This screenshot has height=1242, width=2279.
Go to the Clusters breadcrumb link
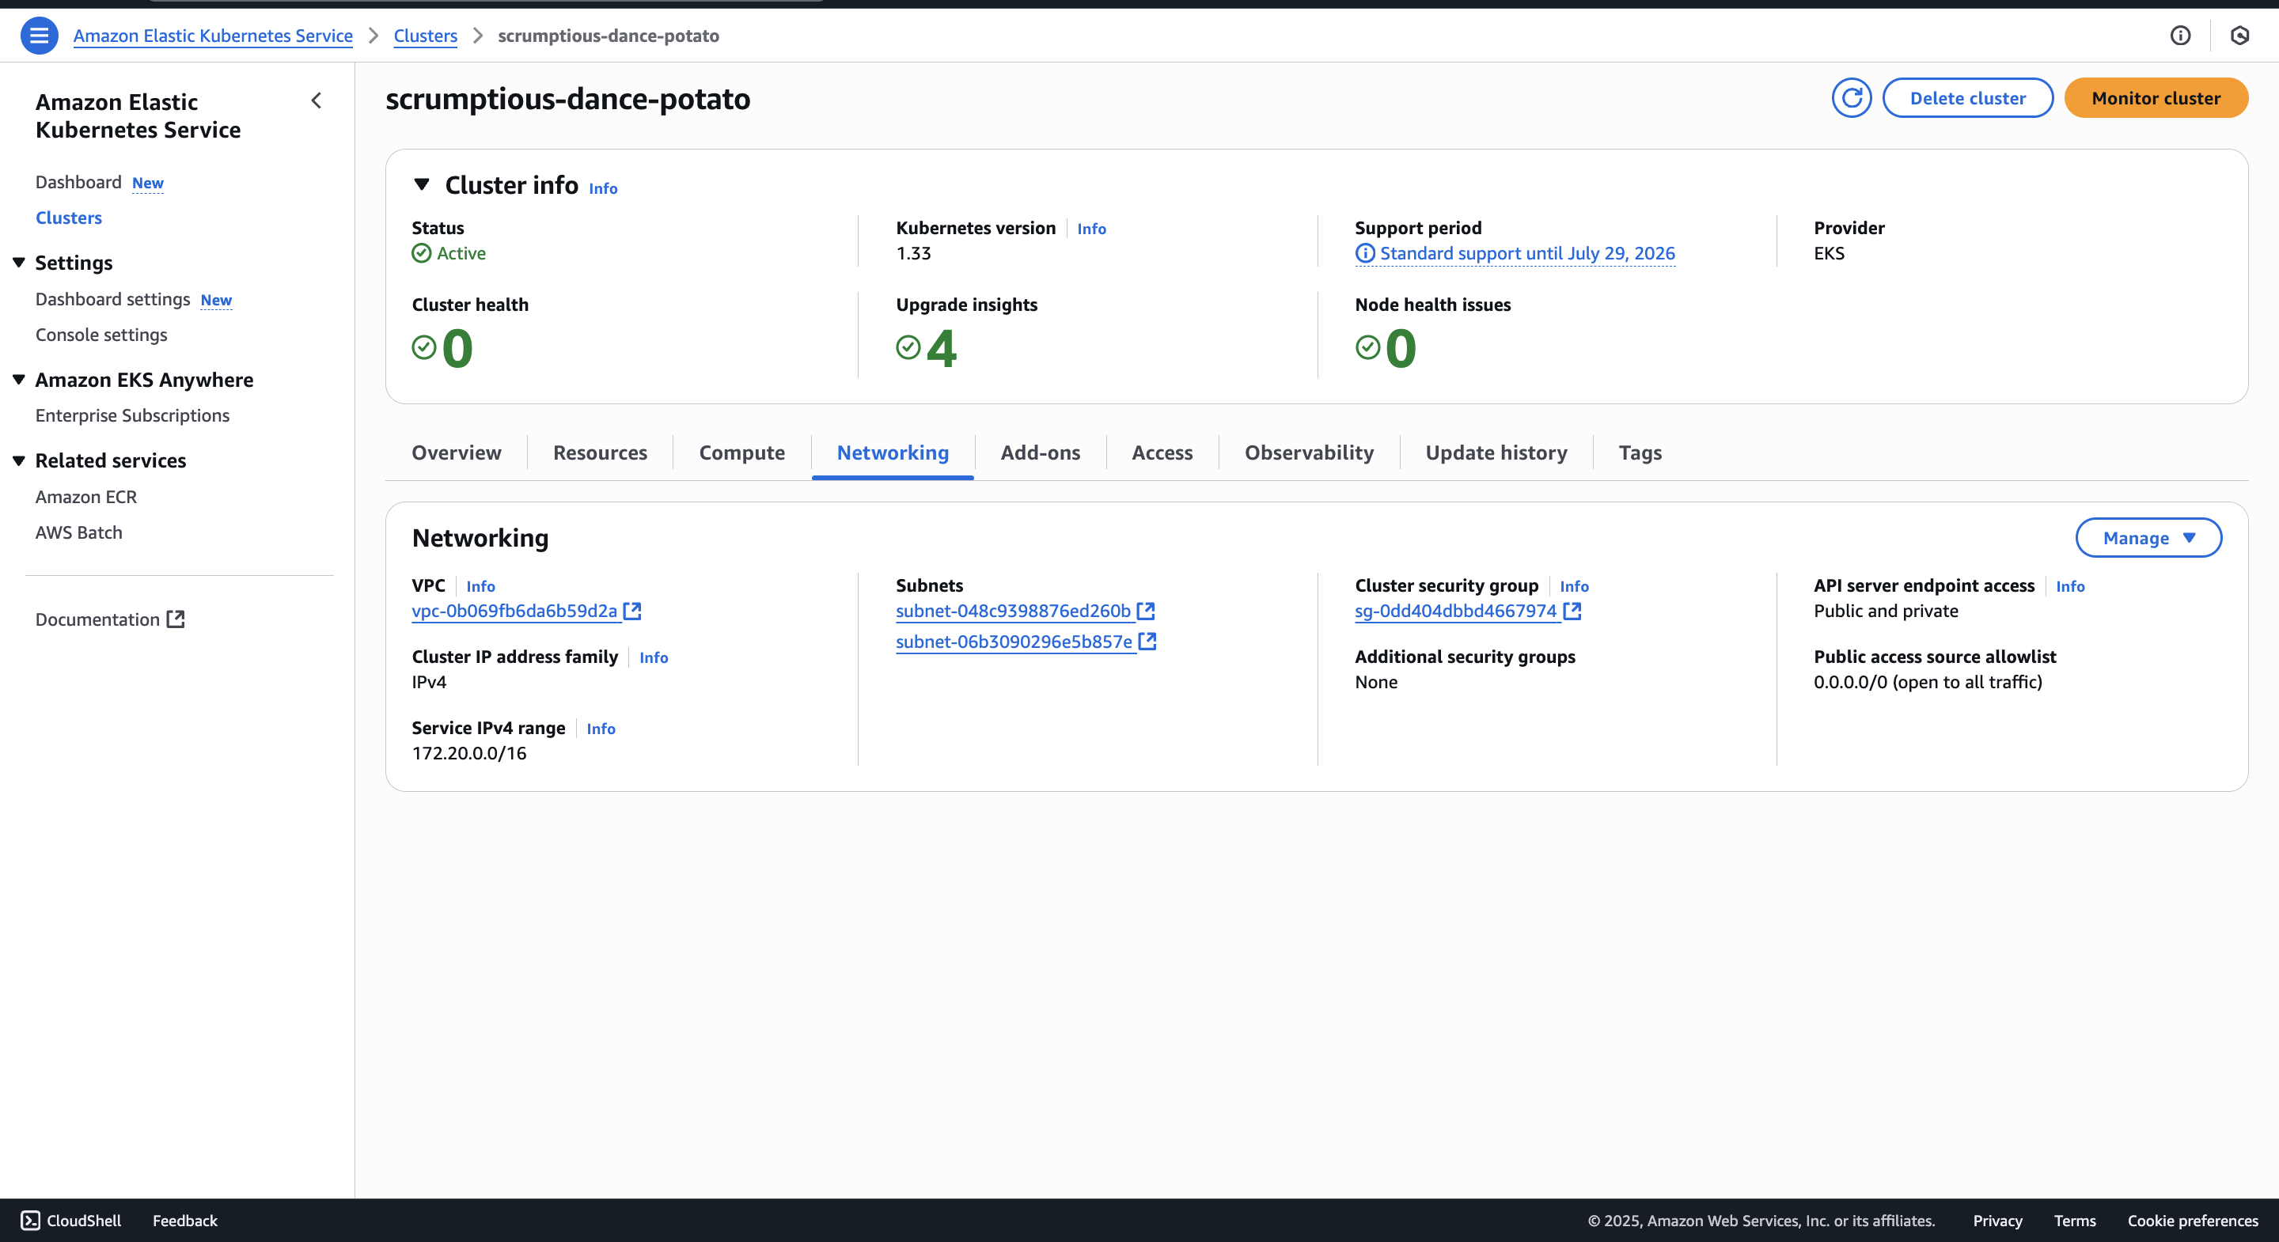click(426, 36)
